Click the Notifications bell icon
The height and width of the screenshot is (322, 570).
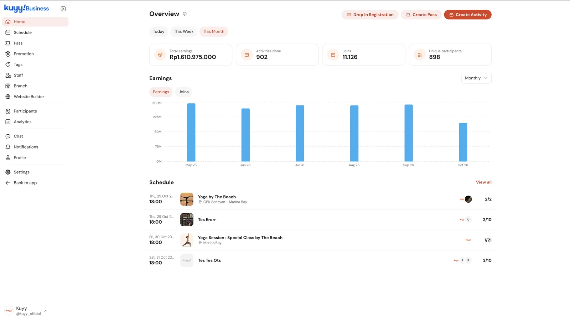[x=8, y=147]
